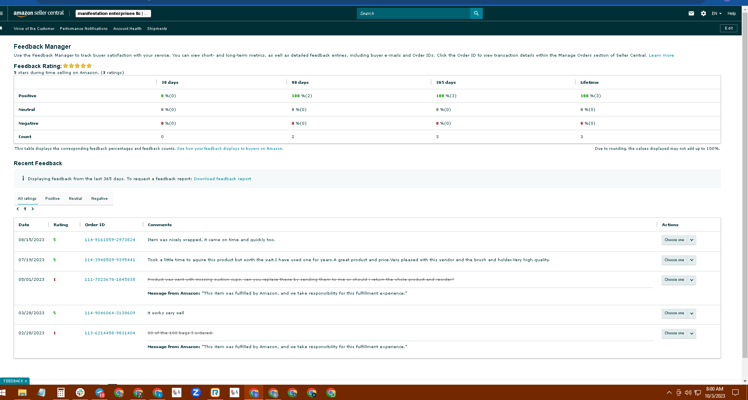Click the Lifetime column heading

(x=589, y=83)
